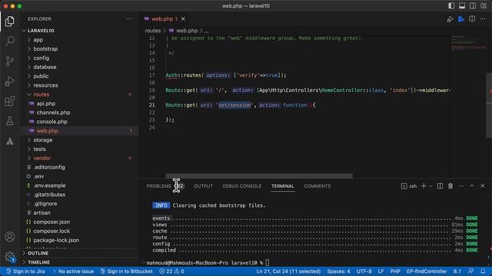Open the Run and Debug view icon
Viewport: 492px width, 276px height.
(10, 81)
